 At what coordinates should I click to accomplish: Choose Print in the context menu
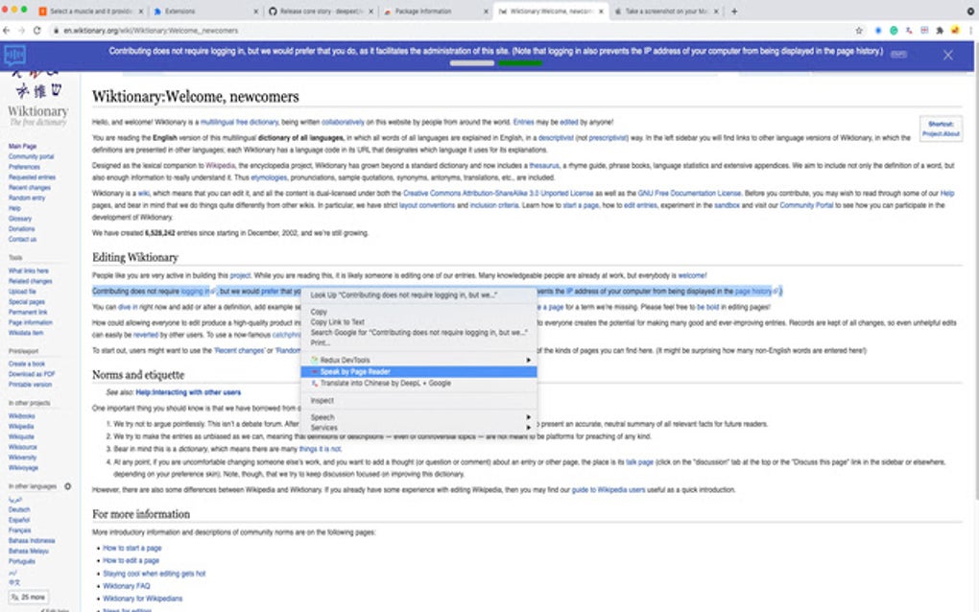point(418,342)
